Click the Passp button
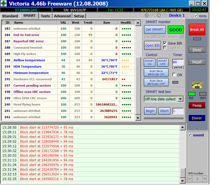Screen dimensions: 220x185 click(x=197, y=105)
